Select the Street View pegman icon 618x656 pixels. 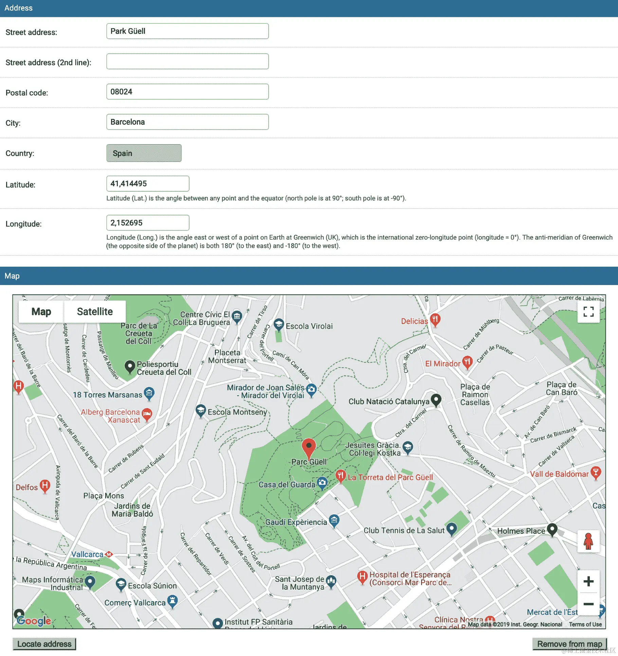point(588,541)
